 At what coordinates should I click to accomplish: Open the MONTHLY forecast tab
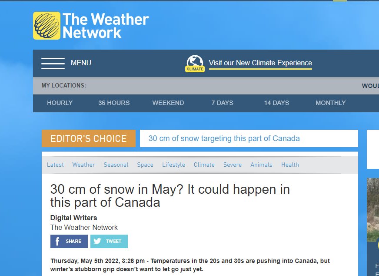[x=331, y=103]
